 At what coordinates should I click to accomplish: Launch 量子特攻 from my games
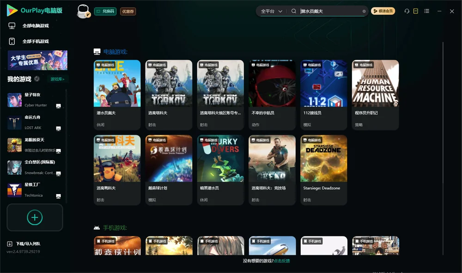click(35, 100)
